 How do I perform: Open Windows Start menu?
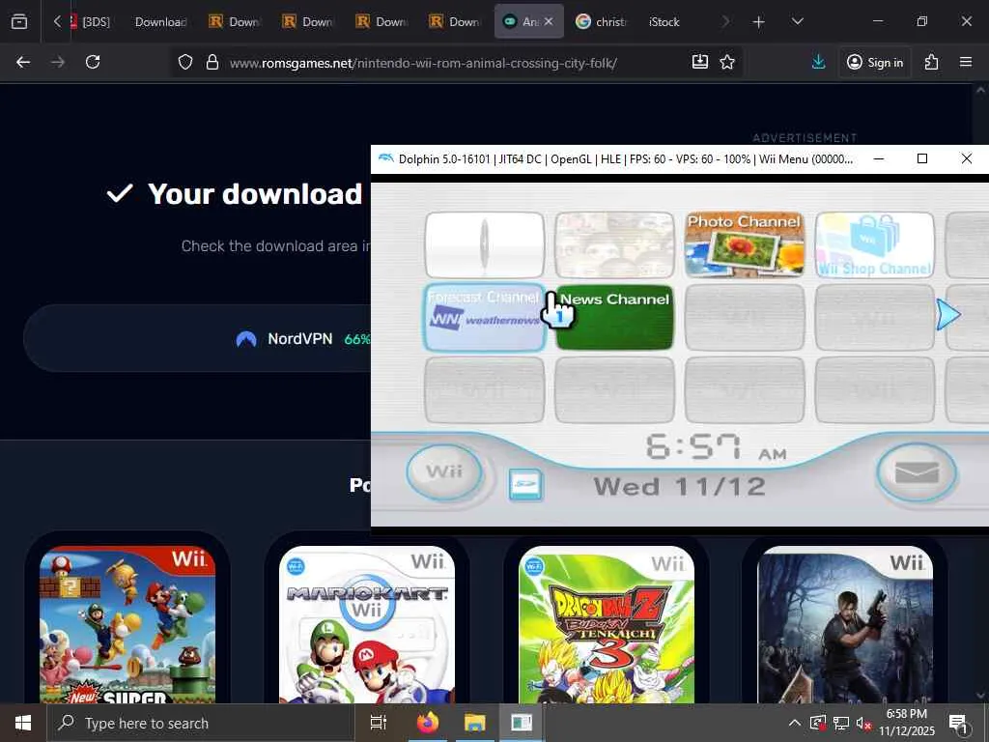23,723
